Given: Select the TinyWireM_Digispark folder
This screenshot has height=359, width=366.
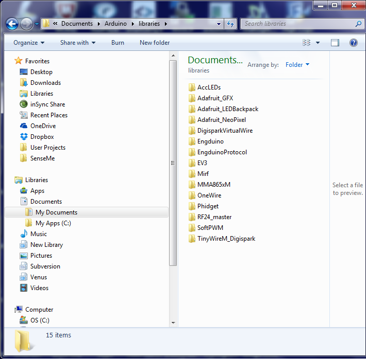Looking at the screenshot, I should (x=222, y=239).
